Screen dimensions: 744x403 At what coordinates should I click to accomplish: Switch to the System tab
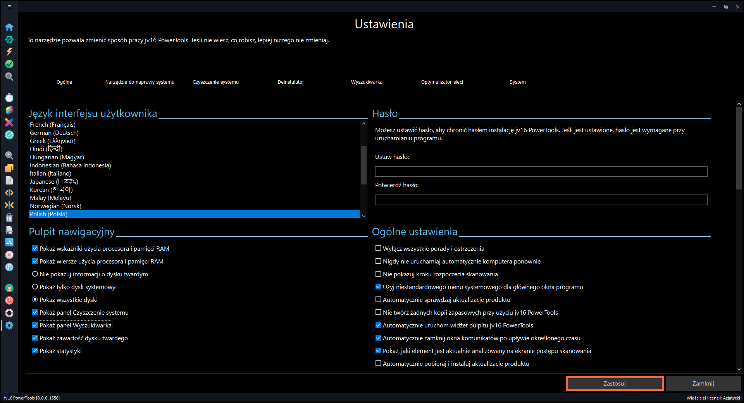pyautogui.click(x=518, y=82)
